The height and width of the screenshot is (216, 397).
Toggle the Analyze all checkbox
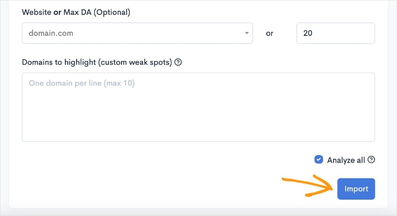tap(319, 160)
